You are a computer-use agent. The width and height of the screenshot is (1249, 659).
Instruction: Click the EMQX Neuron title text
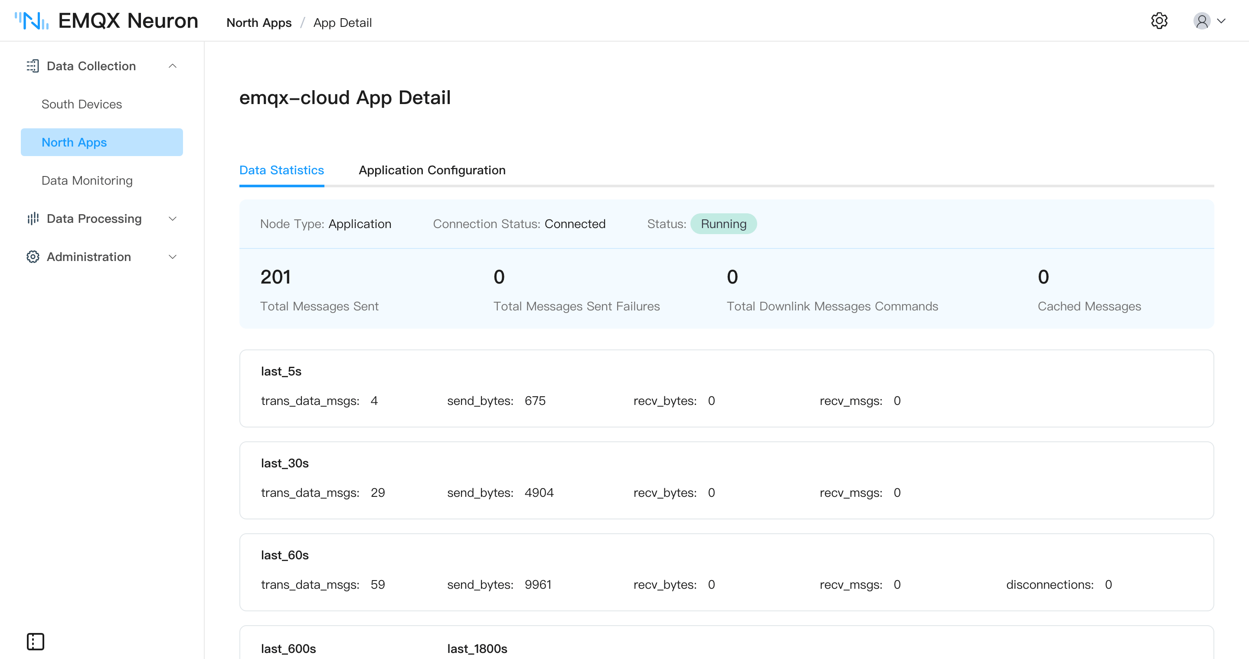pos(128,21)
